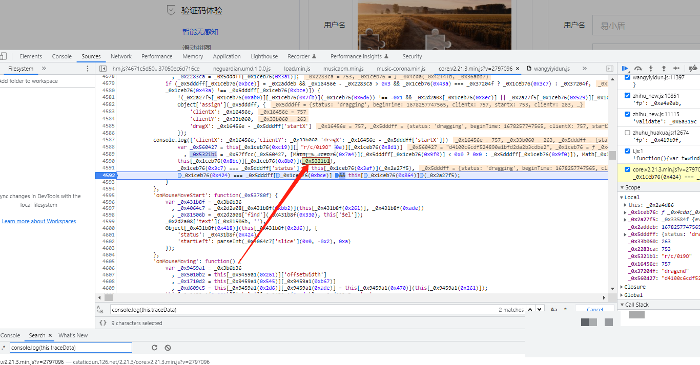The image size is (700, 365).
Task: Focus the find-in-file search box
Action: 302,310
